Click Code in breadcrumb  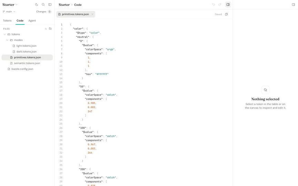coord(78,5)
